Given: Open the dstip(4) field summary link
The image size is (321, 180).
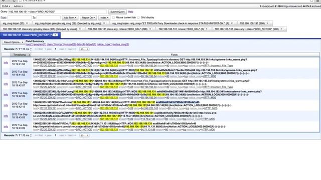Looking at the screenshot, I should pos(81,44).
